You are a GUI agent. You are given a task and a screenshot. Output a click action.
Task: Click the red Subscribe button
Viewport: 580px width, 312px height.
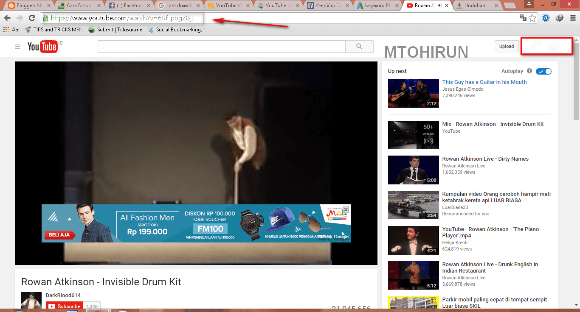tap(65, 306)
